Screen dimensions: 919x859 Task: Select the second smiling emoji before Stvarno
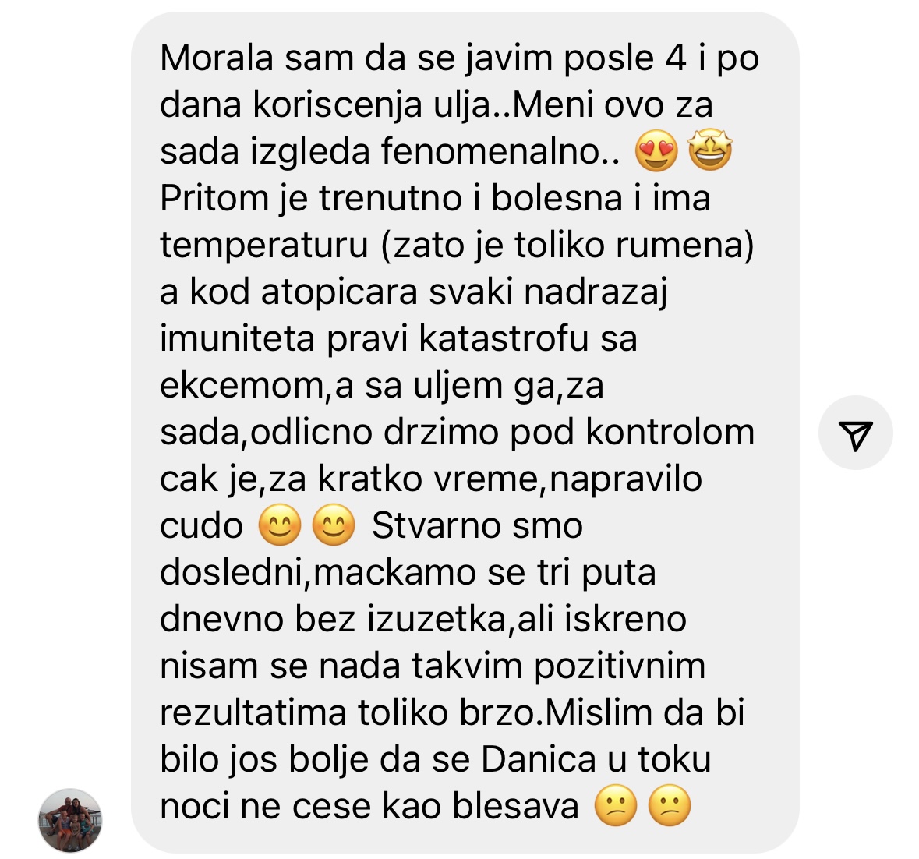[x=334, y=525]
